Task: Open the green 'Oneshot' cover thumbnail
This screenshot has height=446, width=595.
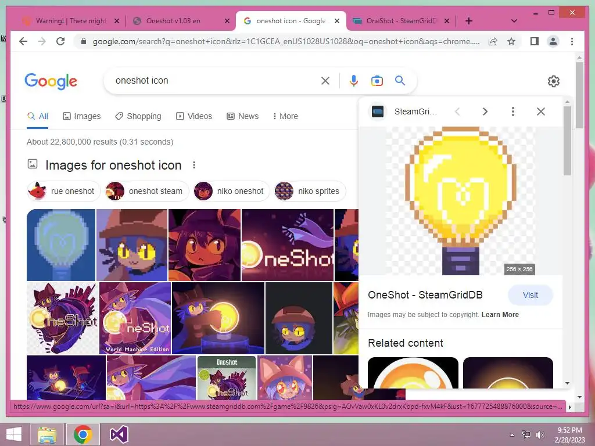Action: pyautogui.click(x=227, y=377)
